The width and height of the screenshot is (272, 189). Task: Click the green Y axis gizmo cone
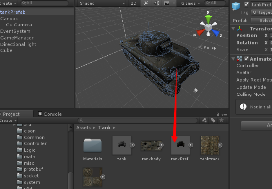[208, 19]
